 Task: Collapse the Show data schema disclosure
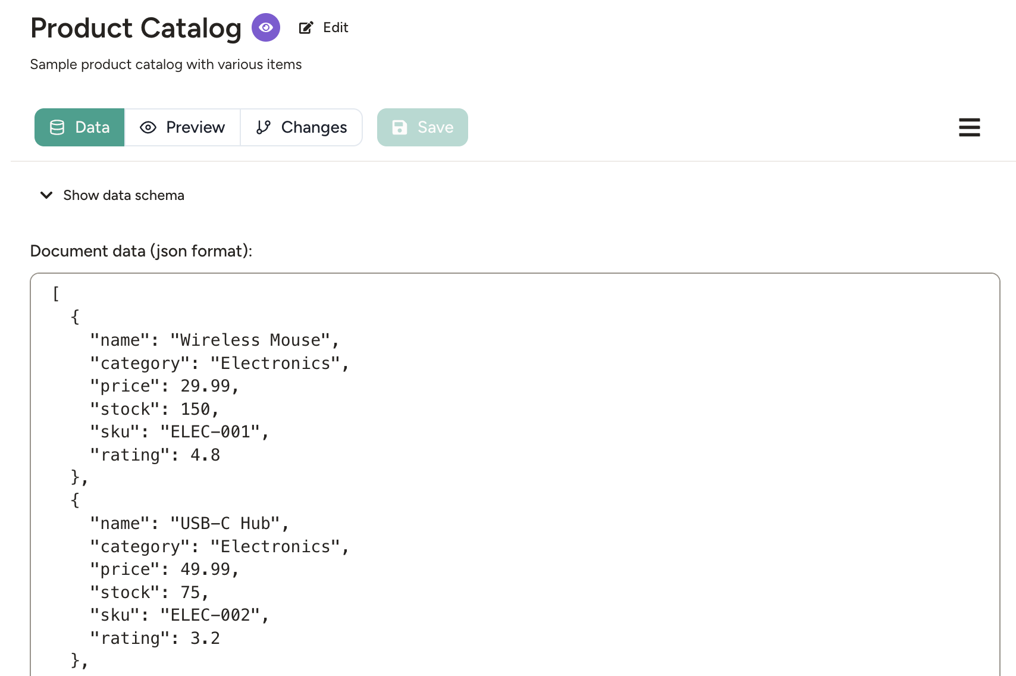123,195
